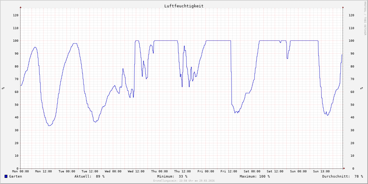Click the Fri 12:00 time axis label
The width and height of the screenshot is (368, 184).
[229, 171]
